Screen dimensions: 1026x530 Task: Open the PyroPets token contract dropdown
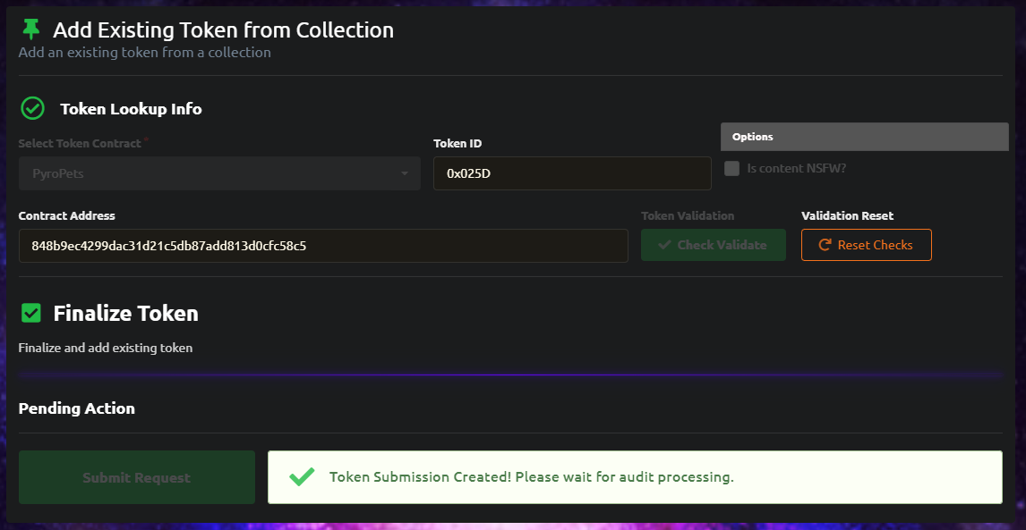coord(219,173)
